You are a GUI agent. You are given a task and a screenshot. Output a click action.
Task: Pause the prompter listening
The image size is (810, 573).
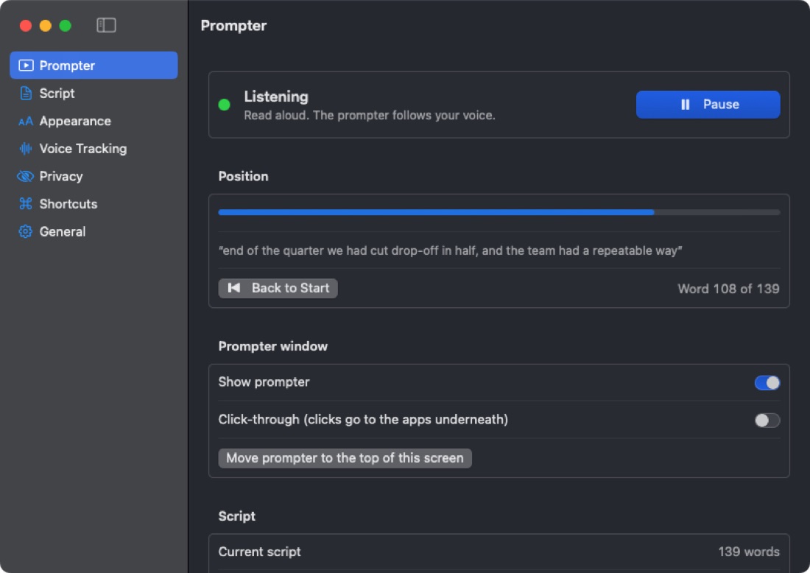coord(708,105)
